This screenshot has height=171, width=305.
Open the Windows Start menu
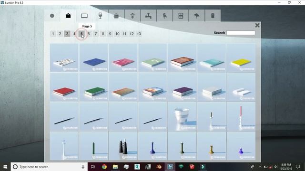[x=5, y=167]
